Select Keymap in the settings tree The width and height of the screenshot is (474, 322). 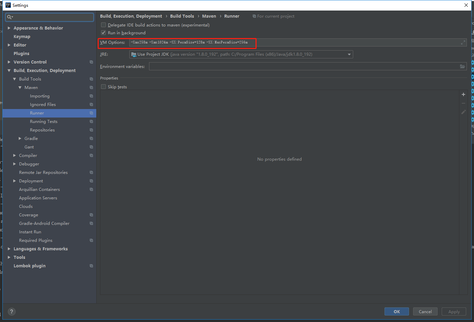[22, 36]
